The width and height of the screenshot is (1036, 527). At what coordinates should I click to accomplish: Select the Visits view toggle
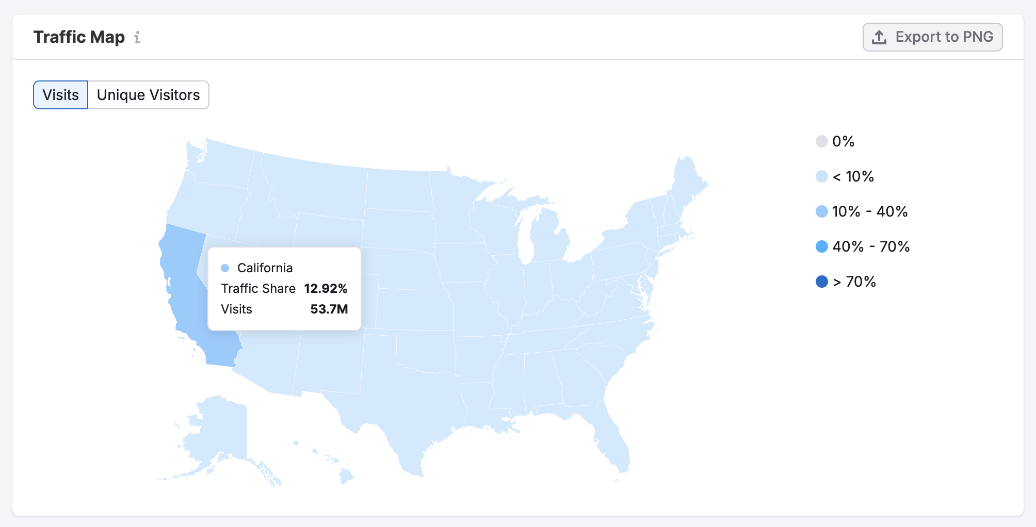click(x=60, y=94)
